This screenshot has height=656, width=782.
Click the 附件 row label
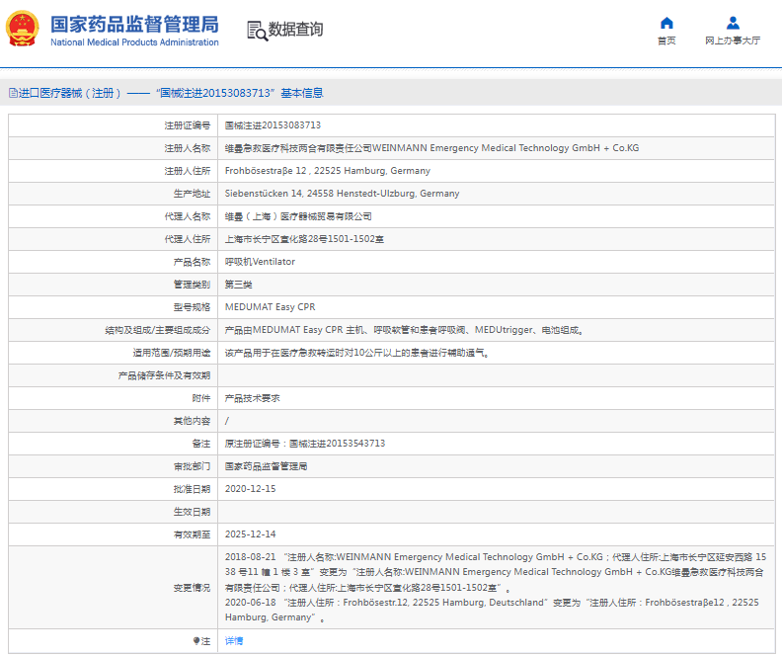tap(201, 398)
